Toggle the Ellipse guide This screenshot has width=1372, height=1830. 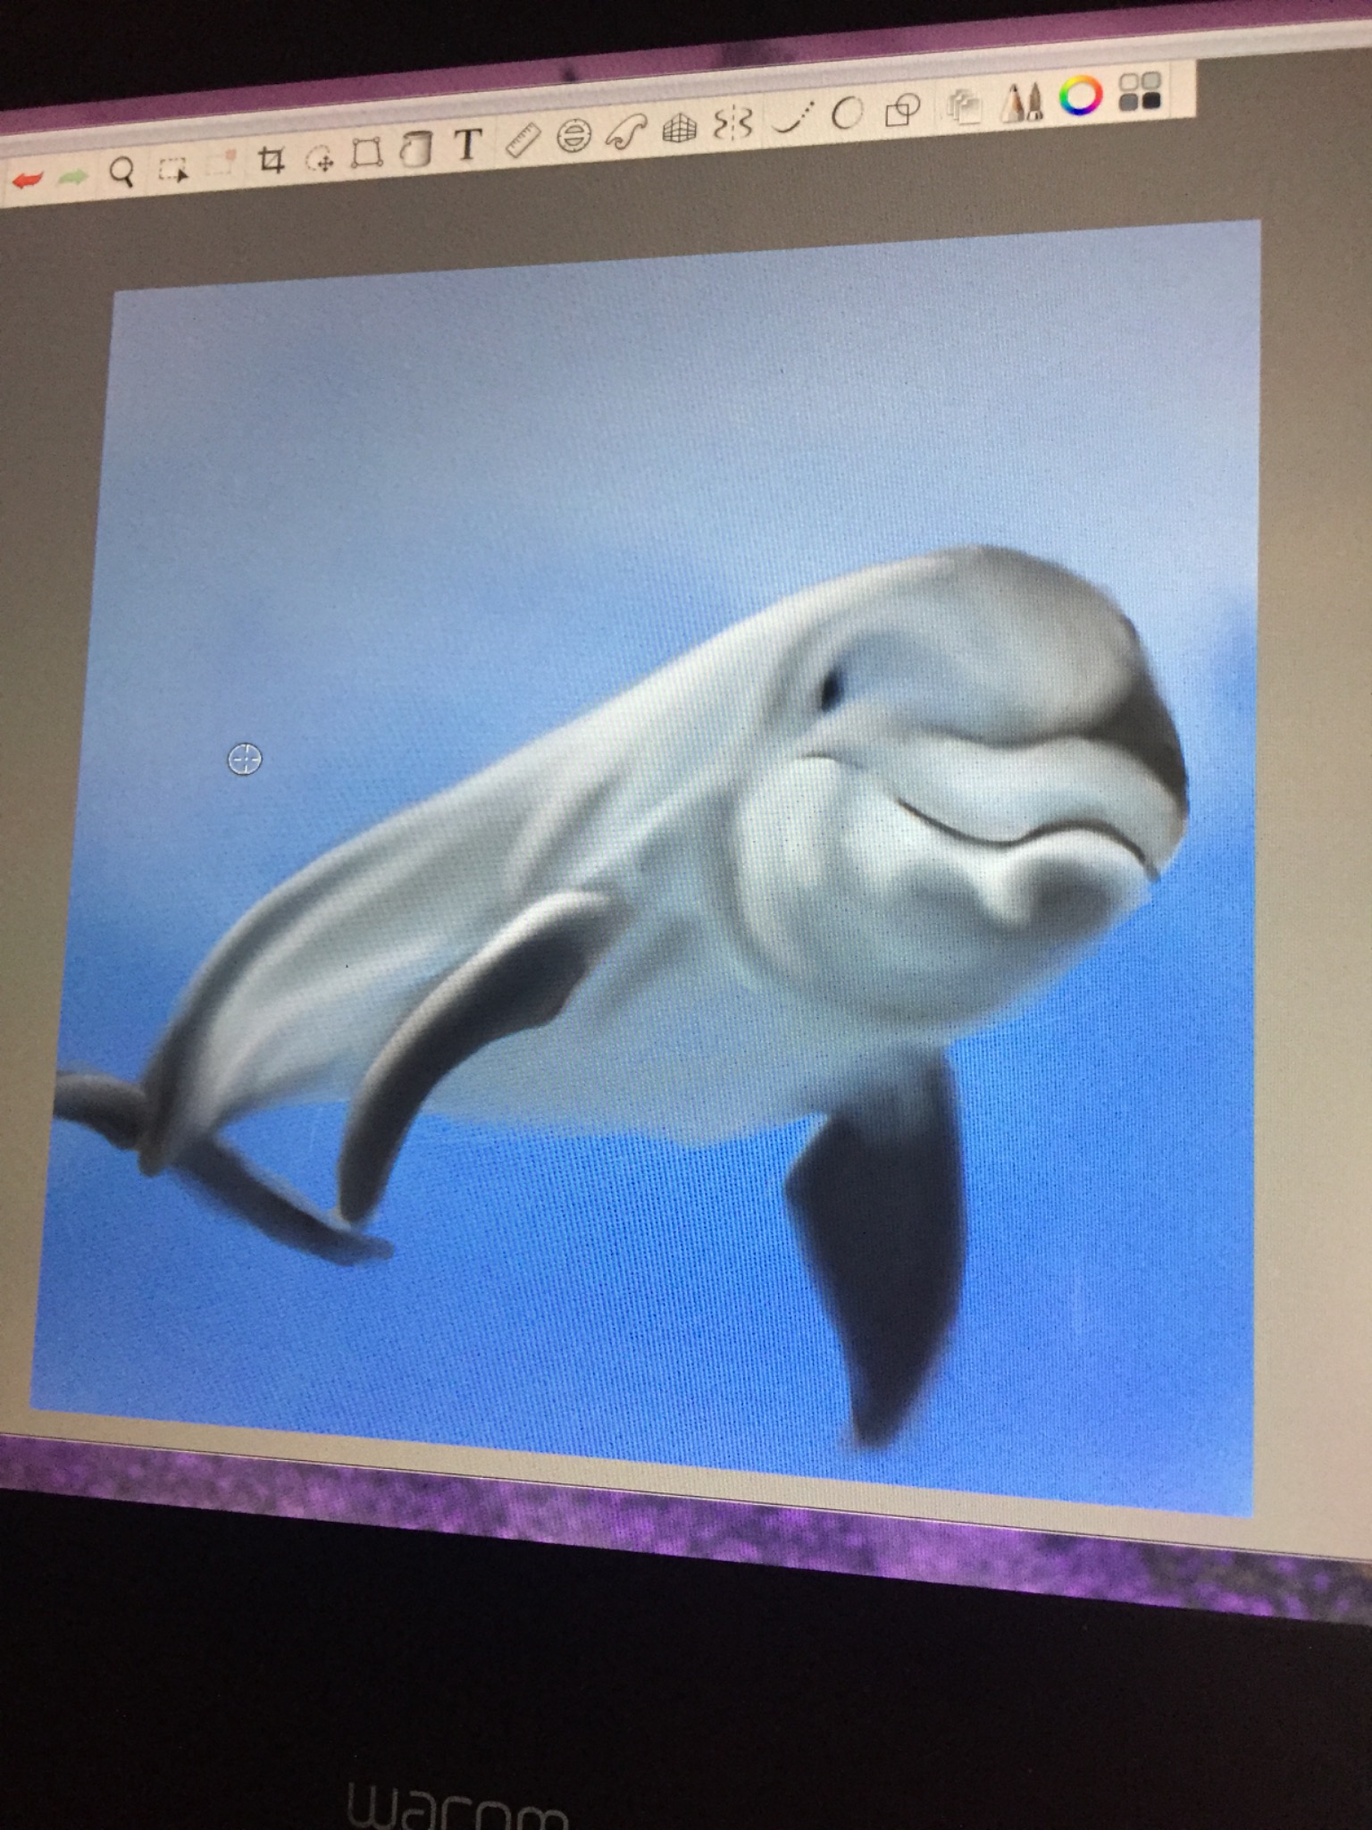573,136
